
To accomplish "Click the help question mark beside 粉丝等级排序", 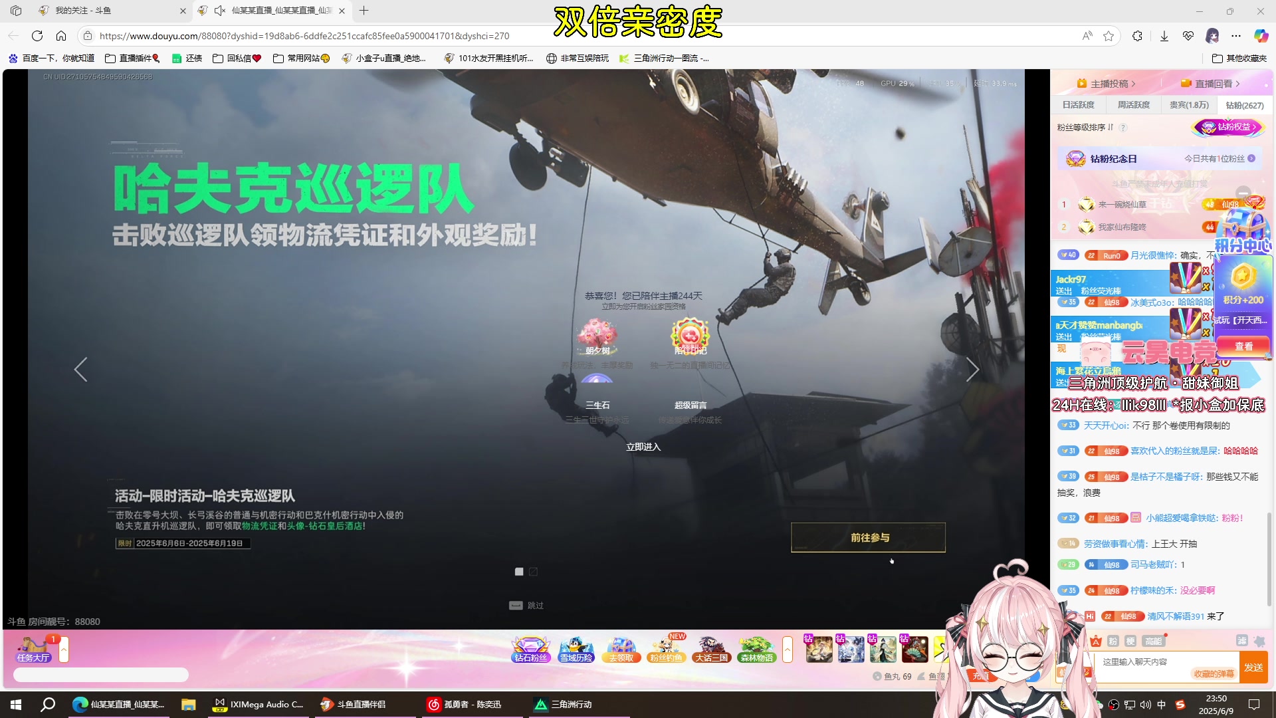I will coord(1123,128).
